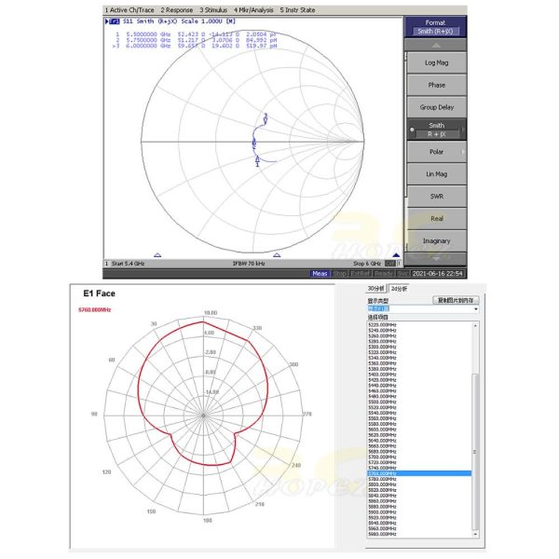Open the 4 Mkr/Analysis menu
559x559 pixels.
pyautogui.click(x=253, y=10)
